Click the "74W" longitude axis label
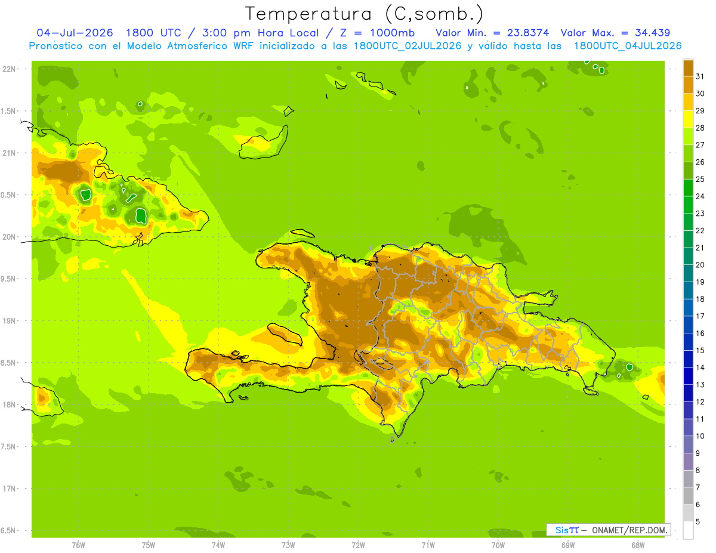This screenshot has width=716, height=553. click(218, 545)
